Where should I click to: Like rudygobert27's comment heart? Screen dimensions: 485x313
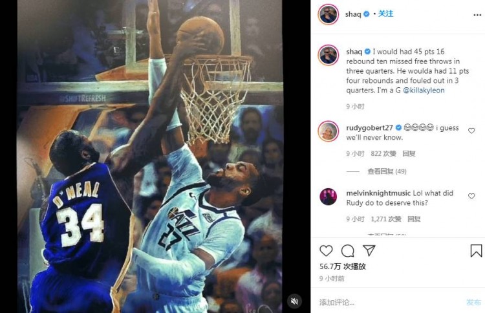click(471, 131)
